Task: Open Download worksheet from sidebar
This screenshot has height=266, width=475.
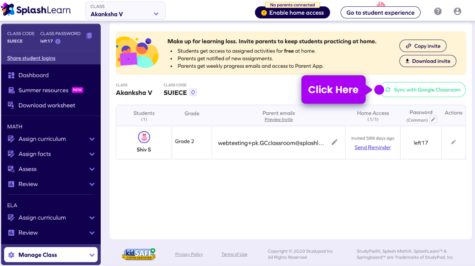Action: click(46, 106)
